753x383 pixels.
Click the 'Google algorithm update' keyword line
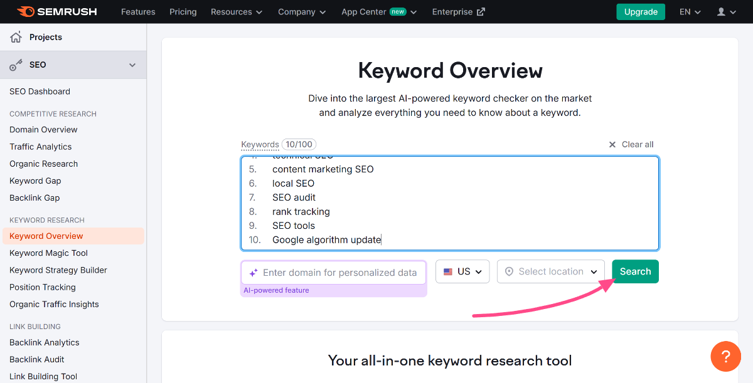(x=326, y=239)
